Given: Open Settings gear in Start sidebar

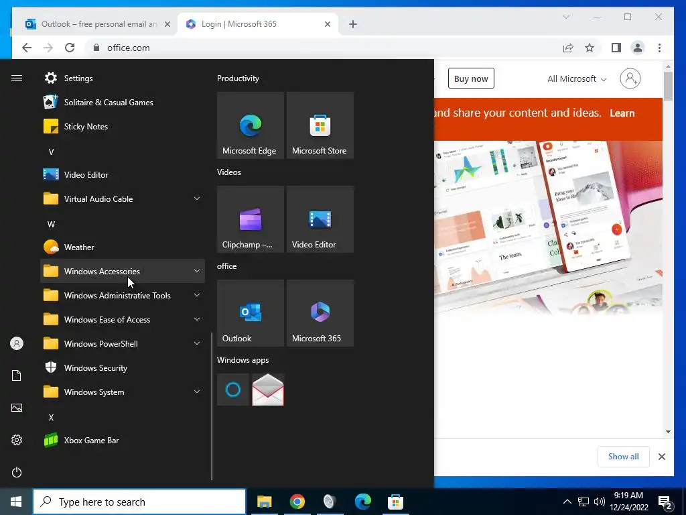Looking at the screenshot, I should (17, 440).
